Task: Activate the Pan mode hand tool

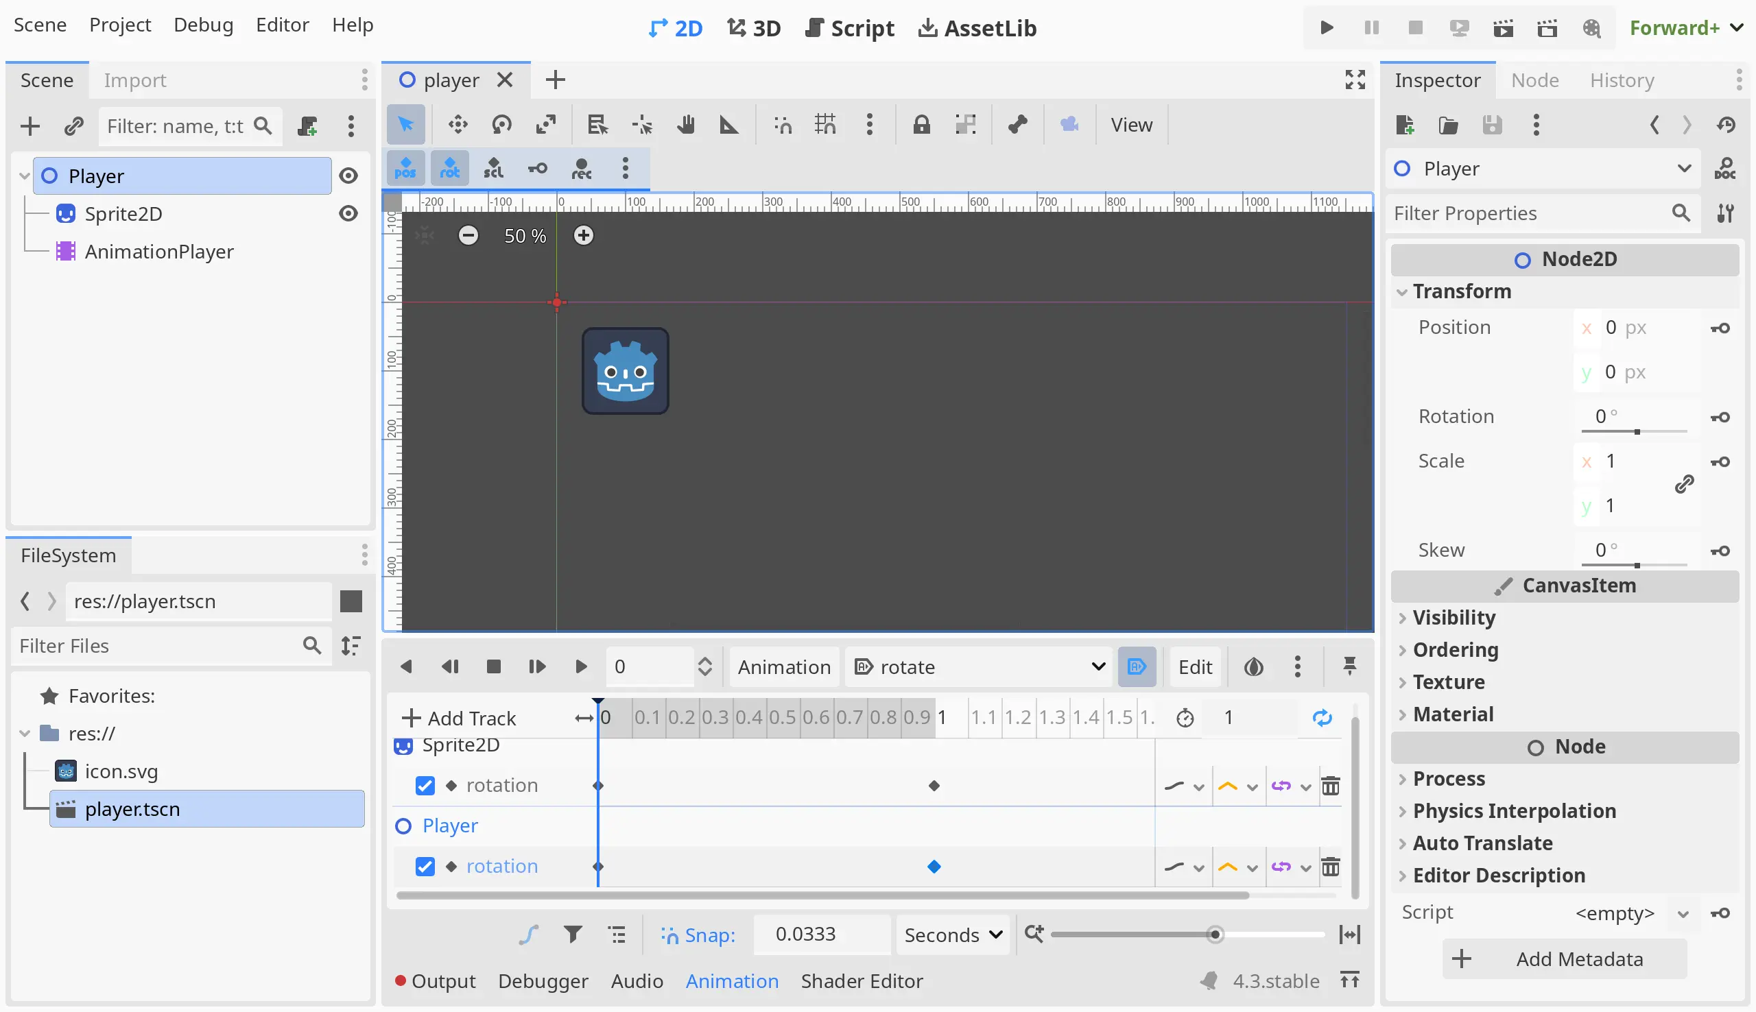Action: click(685, 125)
